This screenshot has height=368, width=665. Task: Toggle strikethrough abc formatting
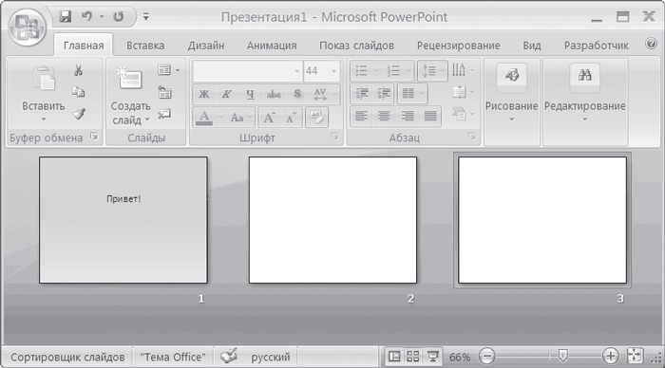[274, 94]
